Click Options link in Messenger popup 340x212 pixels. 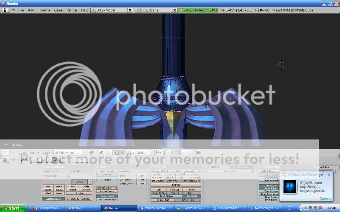tap(325, 198)
